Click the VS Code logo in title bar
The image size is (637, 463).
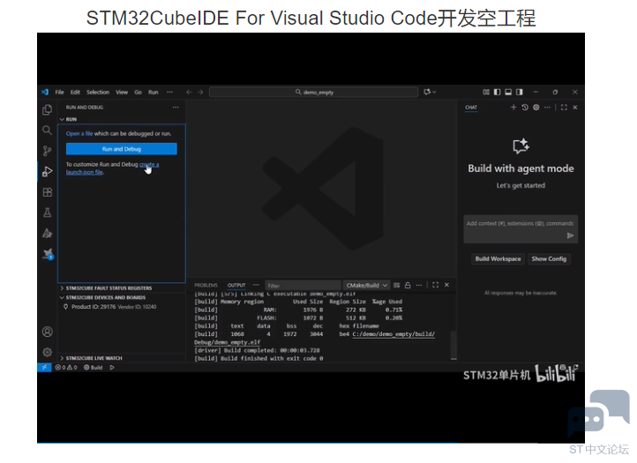[x=45, y=93]
